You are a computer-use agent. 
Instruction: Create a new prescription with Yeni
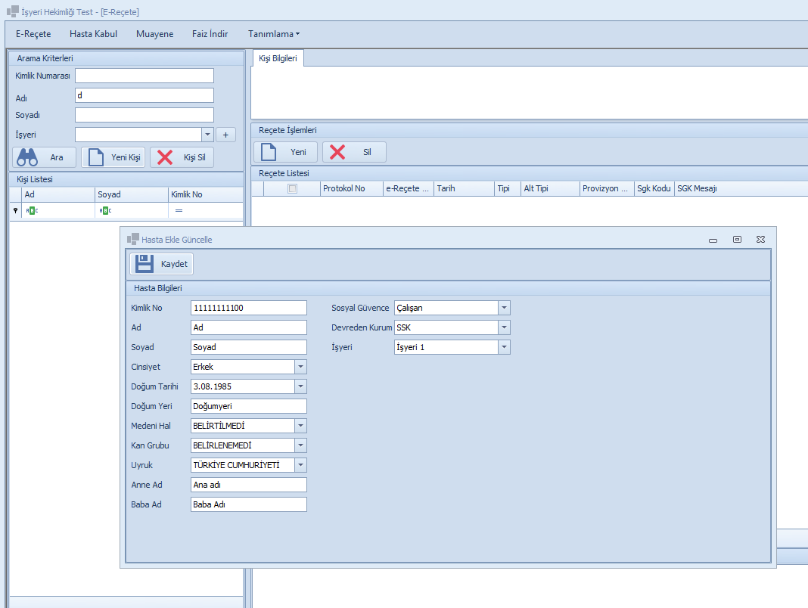click(285, 152)
